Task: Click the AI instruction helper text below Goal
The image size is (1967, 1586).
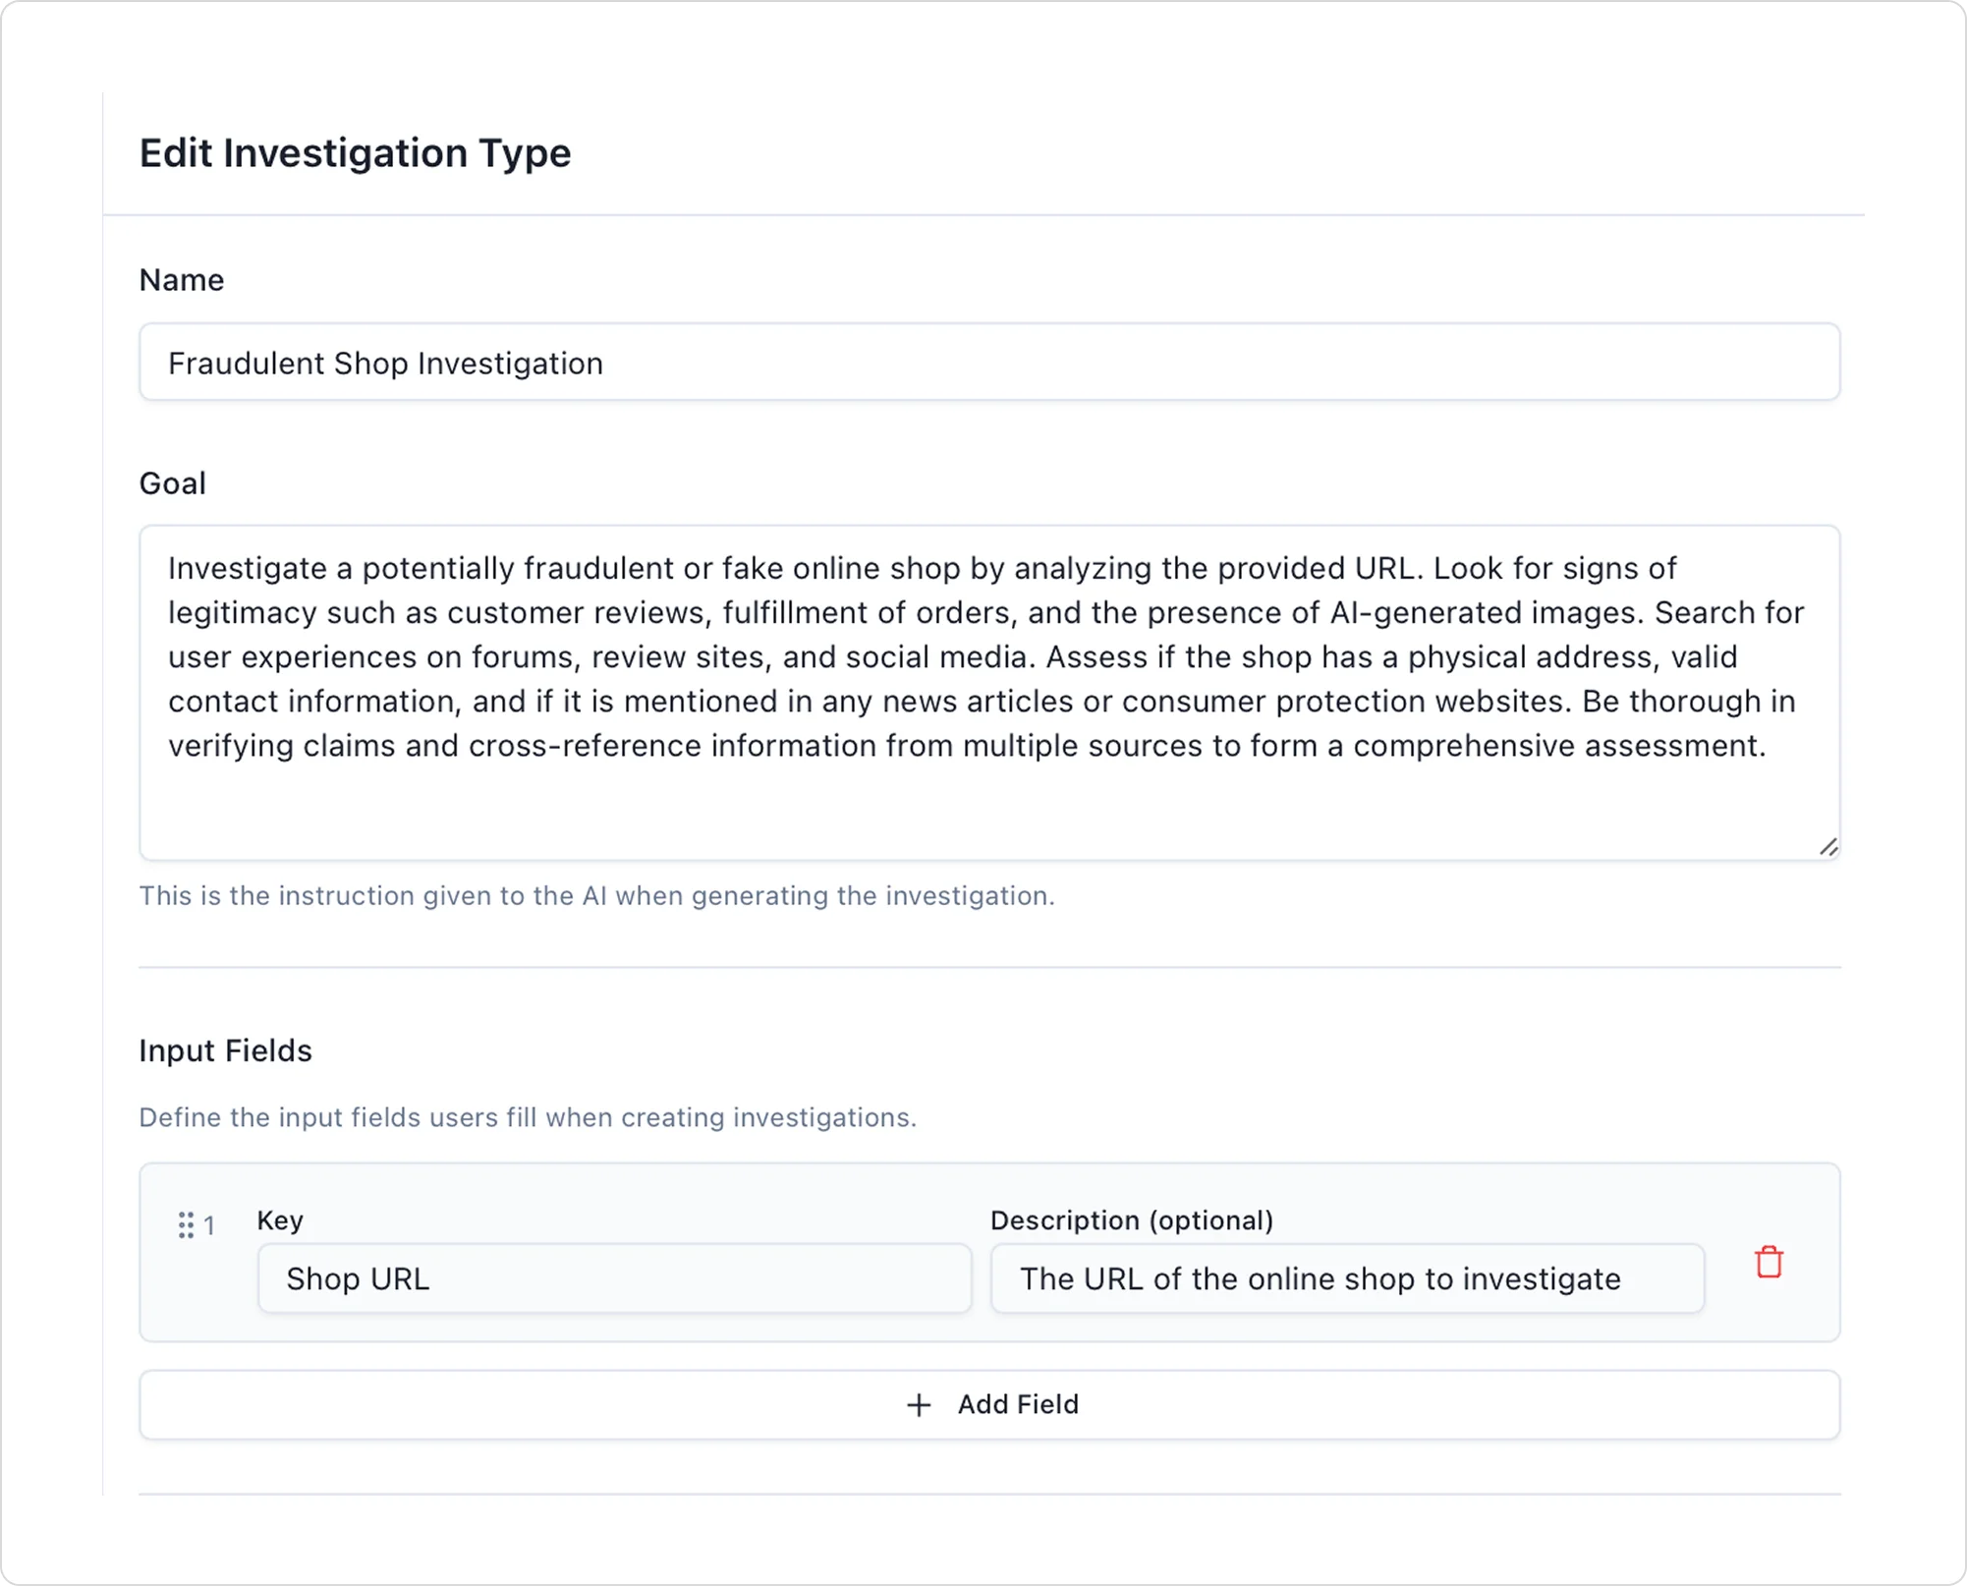Action: [x=597, y=895]
